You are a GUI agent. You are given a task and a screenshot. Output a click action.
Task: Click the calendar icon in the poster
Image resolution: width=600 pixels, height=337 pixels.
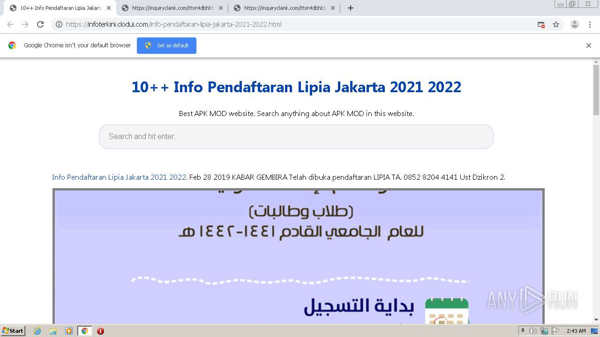[x=447, y=311]
